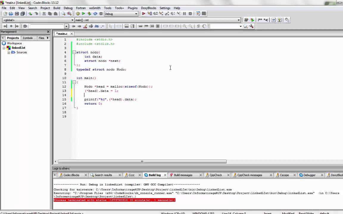Image resolution: width=343 pixels, height=214 pixels.
Task: Click the Step into debug icon
Action: (x=161, y=14)
